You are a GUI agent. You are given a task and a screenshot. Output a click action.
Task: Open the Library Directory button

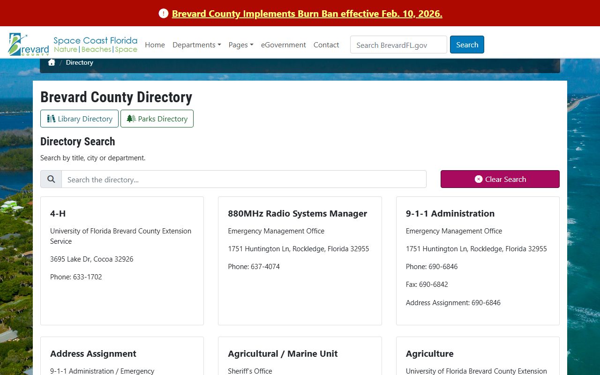pyautogui.click(x=79, y=119)
